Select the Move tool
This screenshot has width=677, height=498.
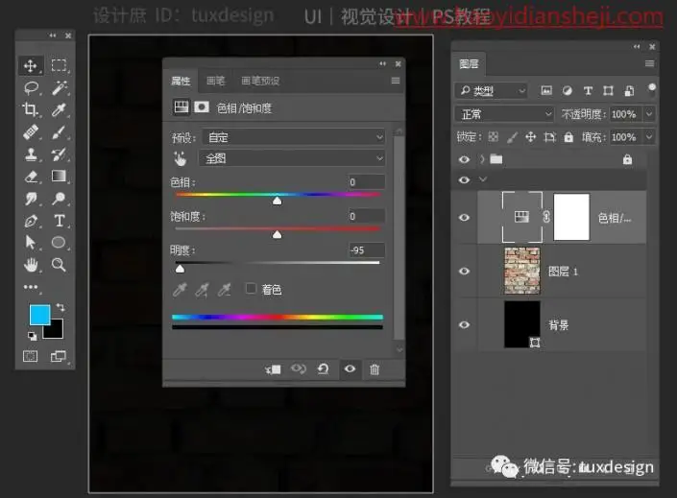tap(30, 65)
